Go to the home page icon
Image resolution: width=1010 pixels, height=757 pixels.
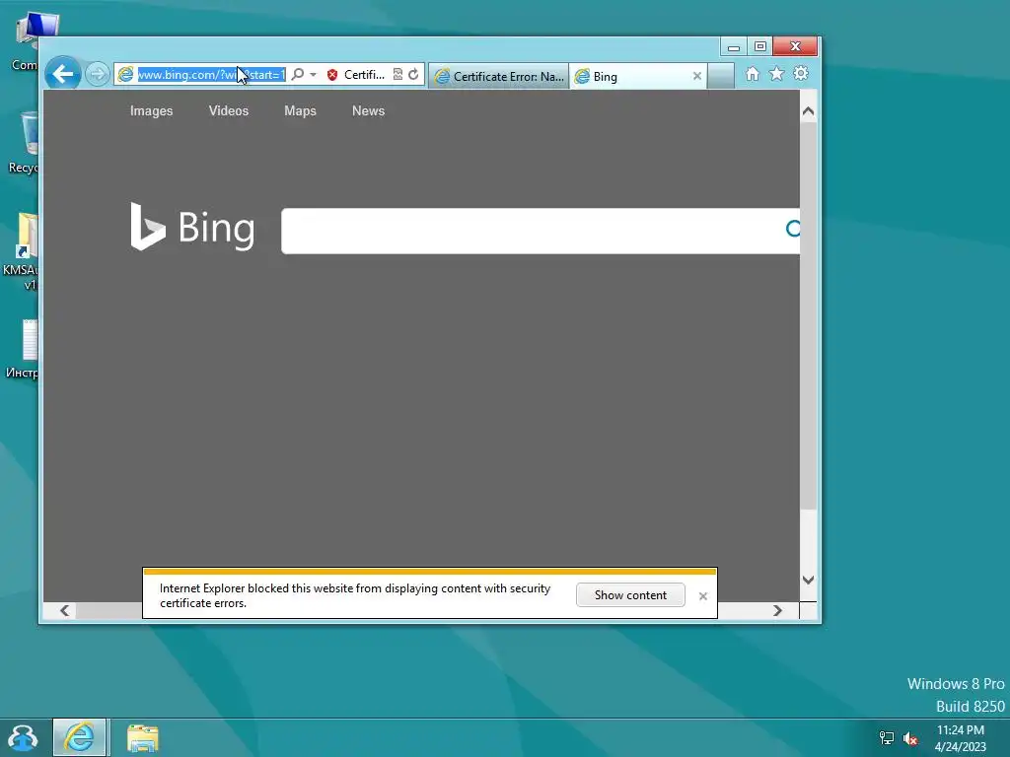pos(753,74)
